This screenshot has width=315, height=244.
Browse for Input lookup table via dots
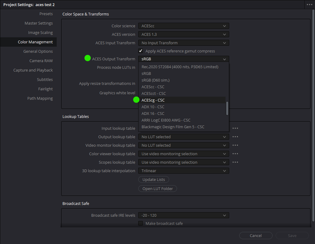pos(235,128)
